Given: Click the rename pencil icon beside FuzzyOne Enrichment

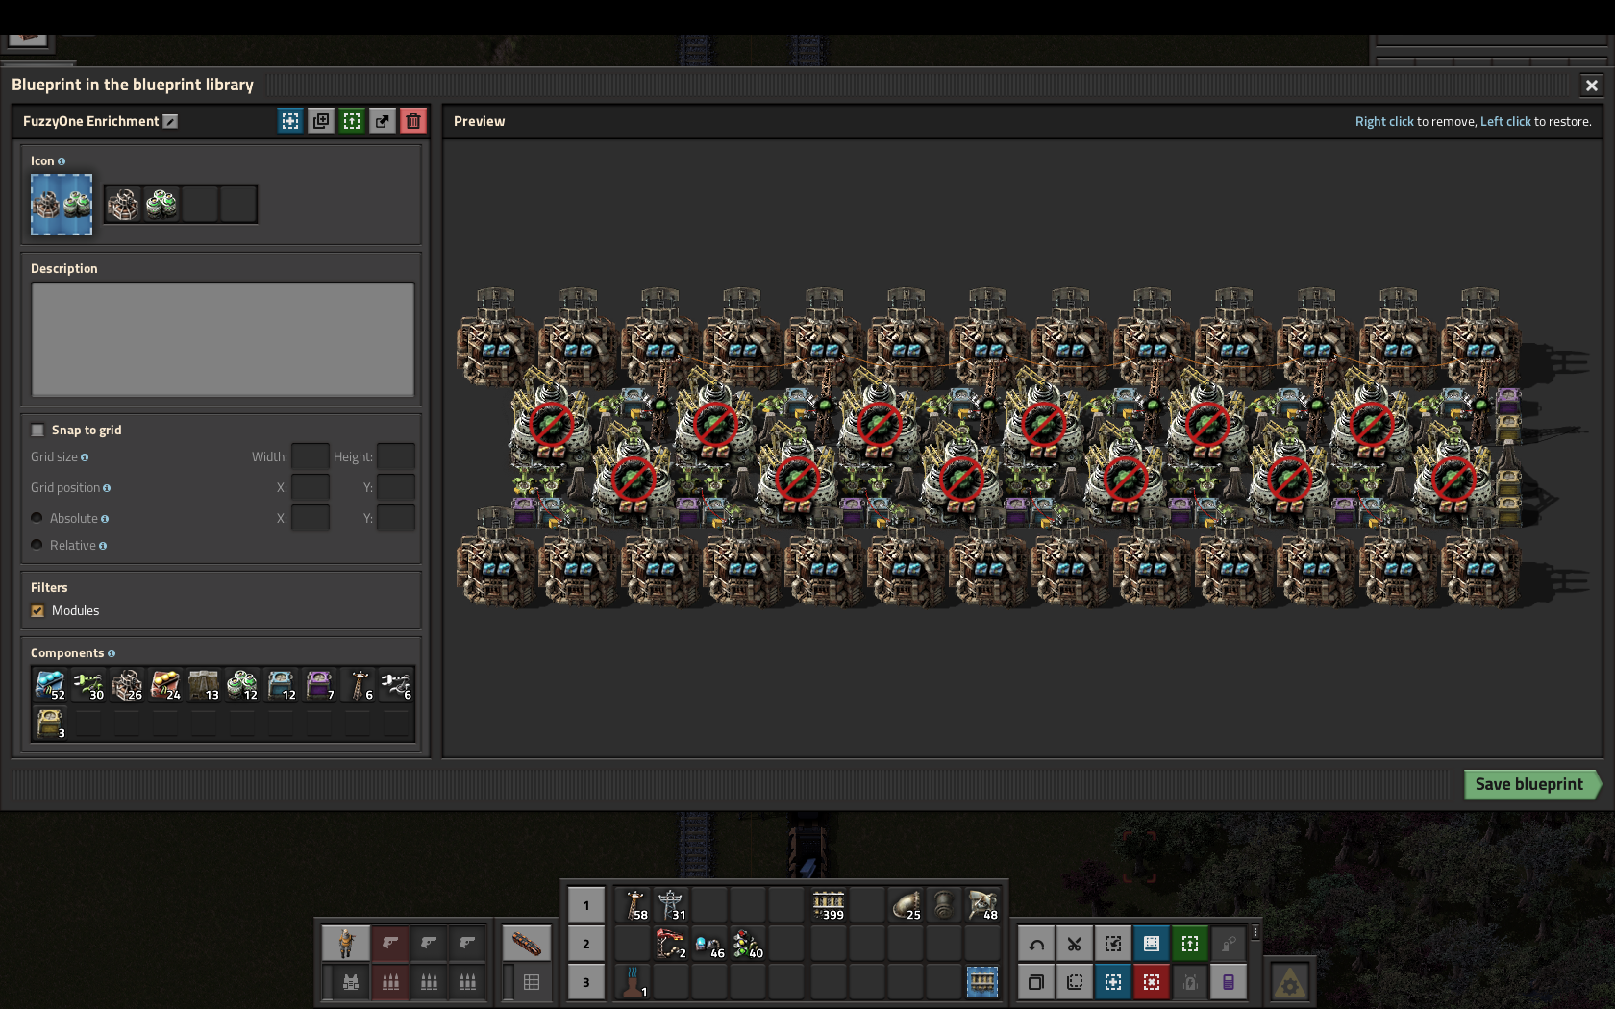Looking at the screenshot, I should click(170, 121).
